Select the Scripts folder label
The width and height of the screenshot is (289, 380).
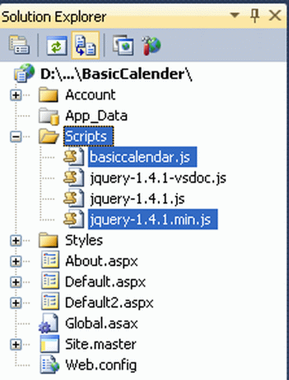coord(89,136)
